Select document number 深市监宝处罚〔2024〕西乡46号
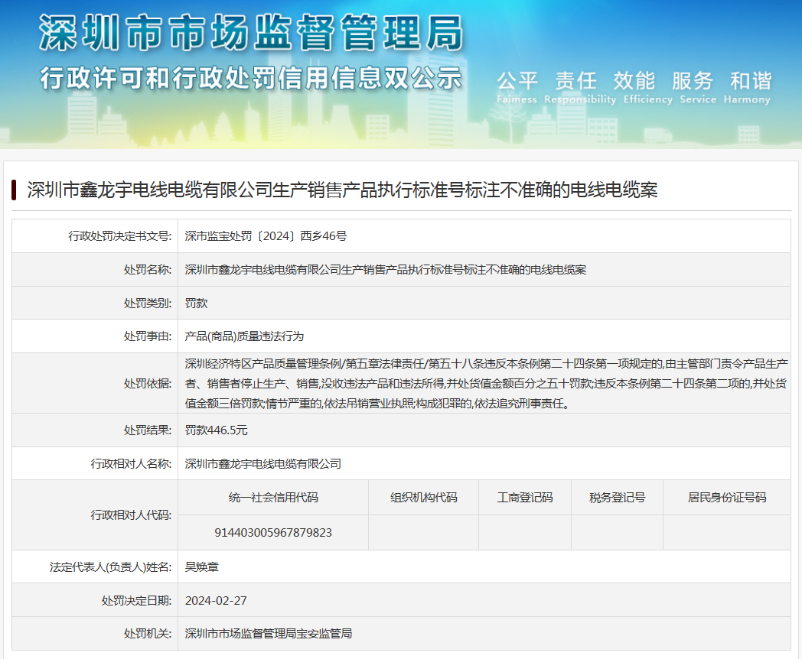The width and height of the screenshot is (802, 659). (x=266, y=236)
